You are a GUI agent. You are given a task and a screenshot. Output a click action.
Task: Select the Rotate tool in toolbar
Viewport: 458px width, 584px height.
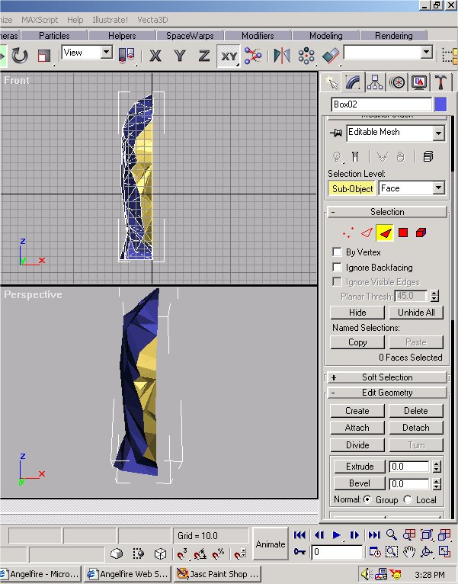(20, 55)
